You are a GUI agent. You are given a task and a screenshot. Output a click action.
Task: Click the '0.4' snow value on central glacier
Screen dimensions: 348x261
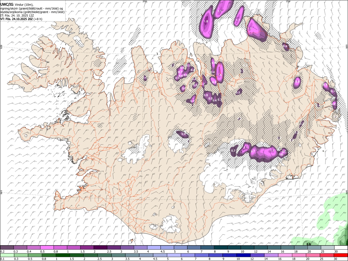click(184, 134)
